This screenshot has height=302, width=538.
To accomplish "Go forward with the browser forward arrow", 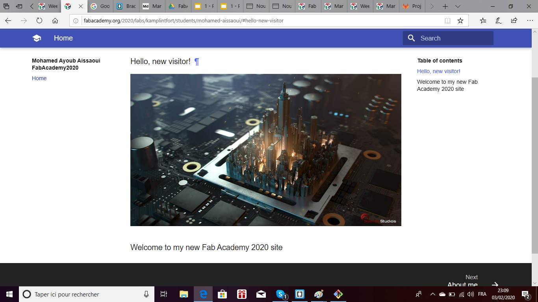I will click(24, 21).
